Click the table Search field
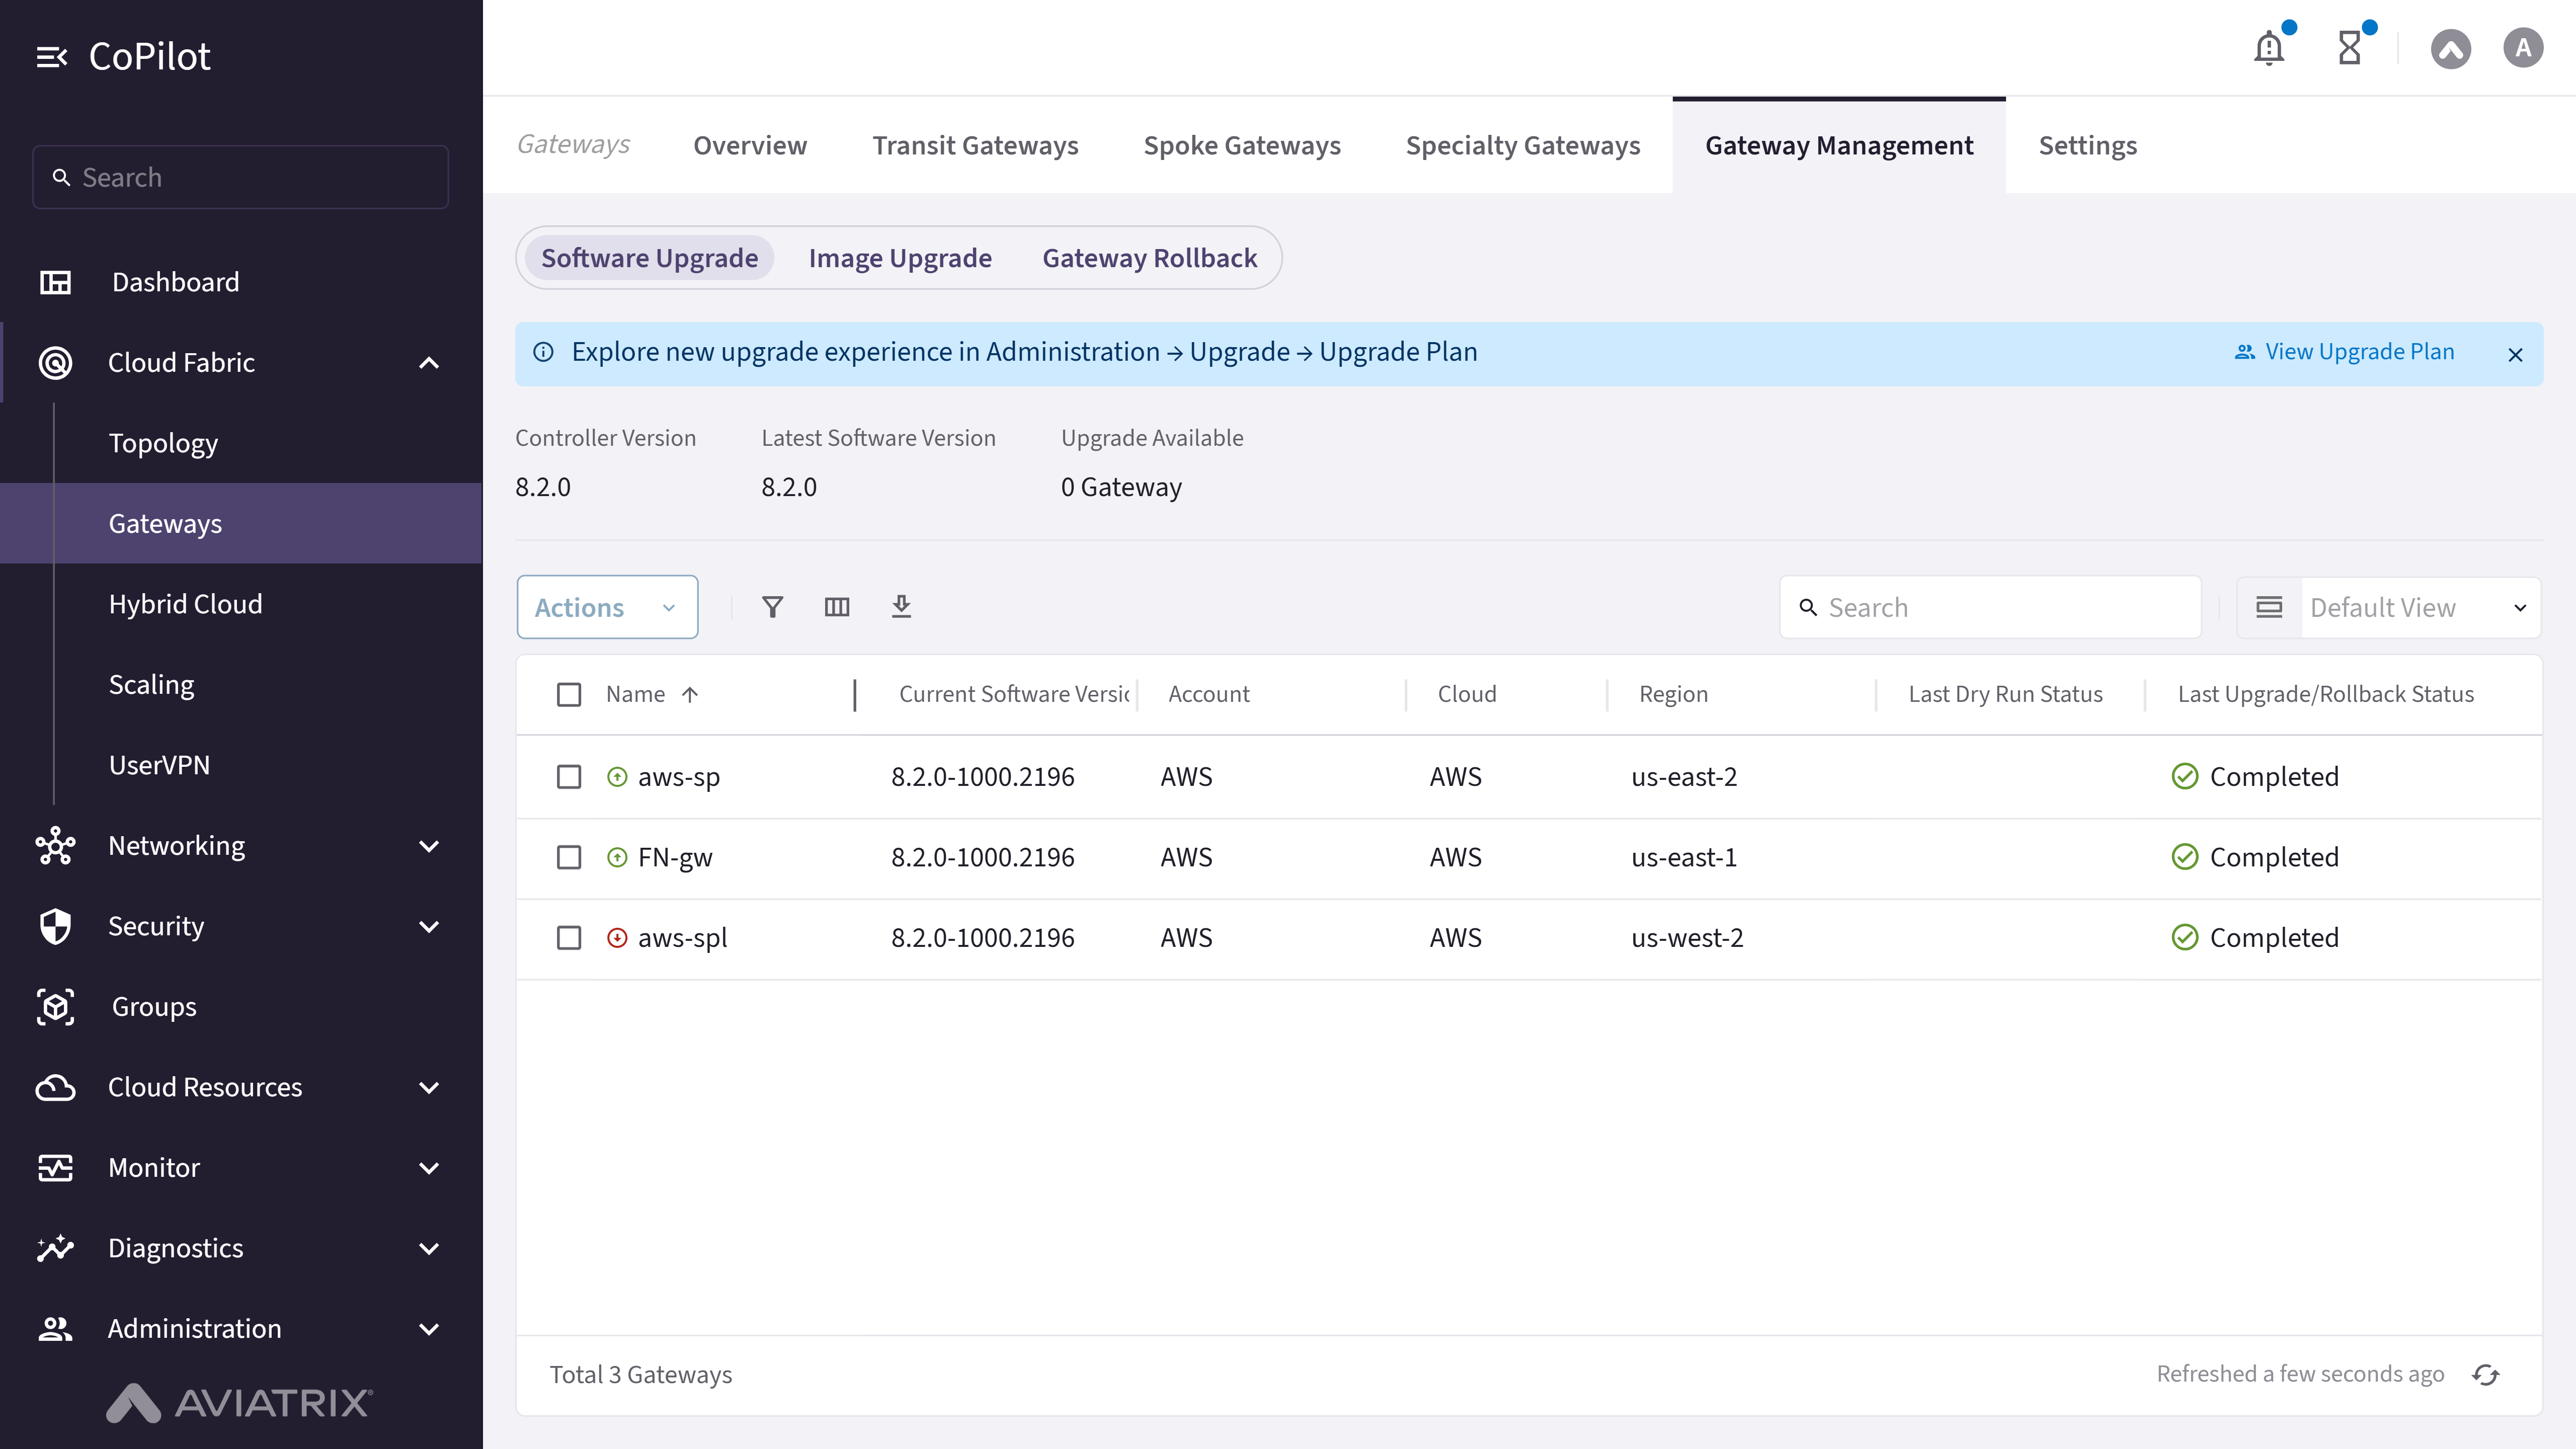Screen dimensions: 2576x1449 pos(1990,607)
